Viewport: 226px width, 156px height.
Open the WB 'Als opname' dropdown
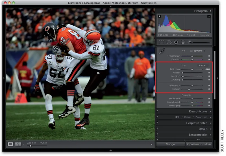pos(197,51)
